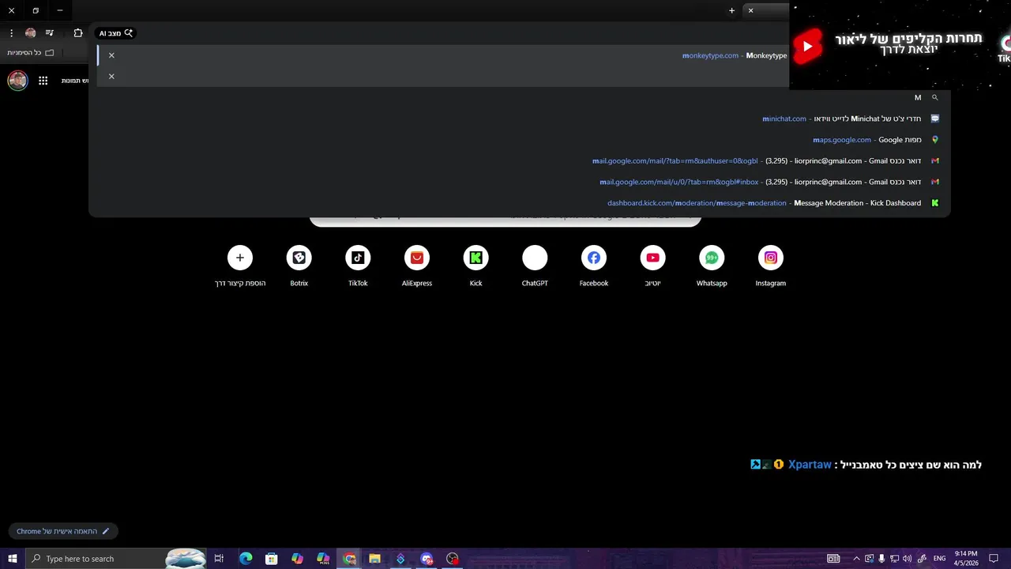Open Microsoft 365 app from the taskbar
Image resolution: width=1011 pixels, height=569 pixels.
[x=323, y=559]
